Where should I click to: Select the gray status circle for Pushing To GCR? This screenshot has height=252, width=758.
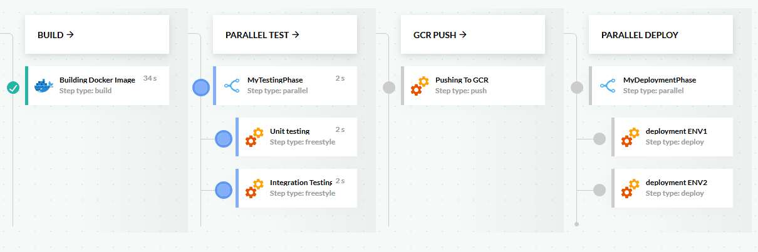(389, 88)
